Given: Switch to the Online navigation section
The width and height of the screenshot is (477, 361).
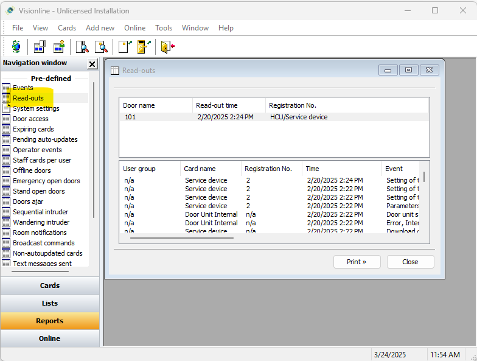Looking at the screenshot, I should pyautogui.click(x=50, y=338).
